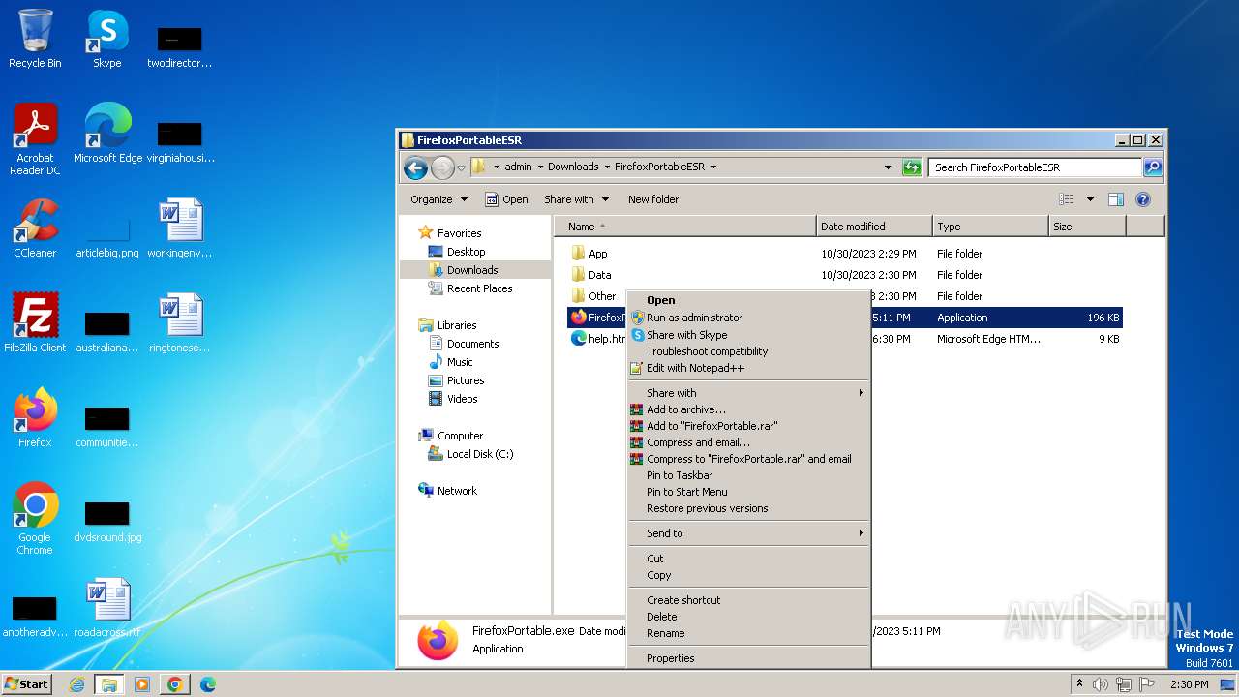
Task: Show hidden tray icons
Action: [1079, 684]
